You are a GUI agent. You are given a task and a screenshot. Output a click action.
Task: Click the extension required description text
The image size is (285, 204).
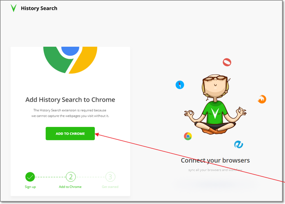click(70, 113)
